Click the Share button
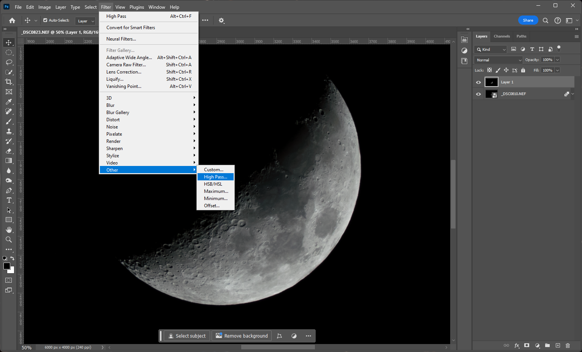The image size is (582, 352). [528, 20]
